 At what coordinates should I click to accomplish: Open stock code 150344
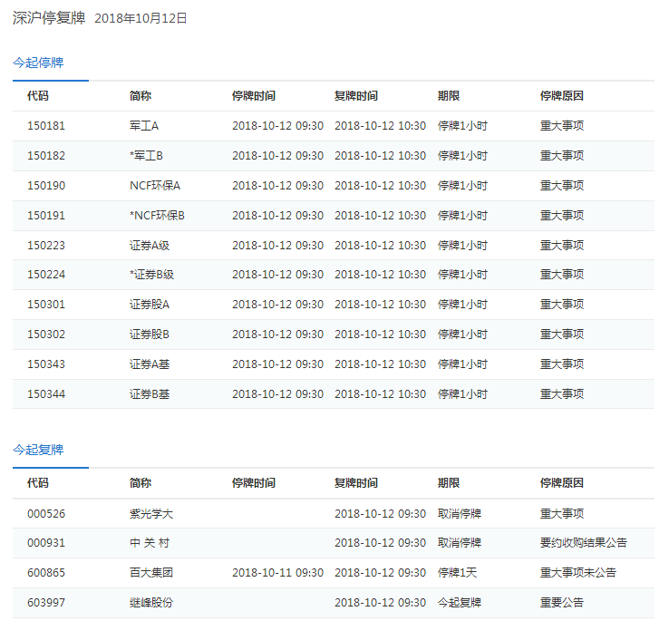coord(46,394)
